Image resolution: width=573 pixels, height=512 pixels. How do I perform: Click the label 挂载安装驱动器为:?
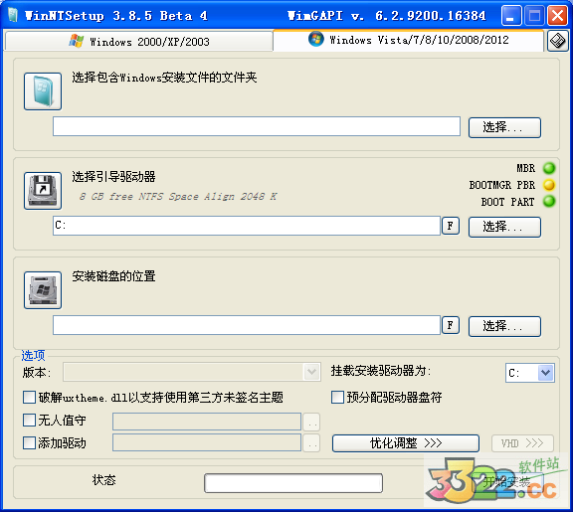click(x=381, y=371)
